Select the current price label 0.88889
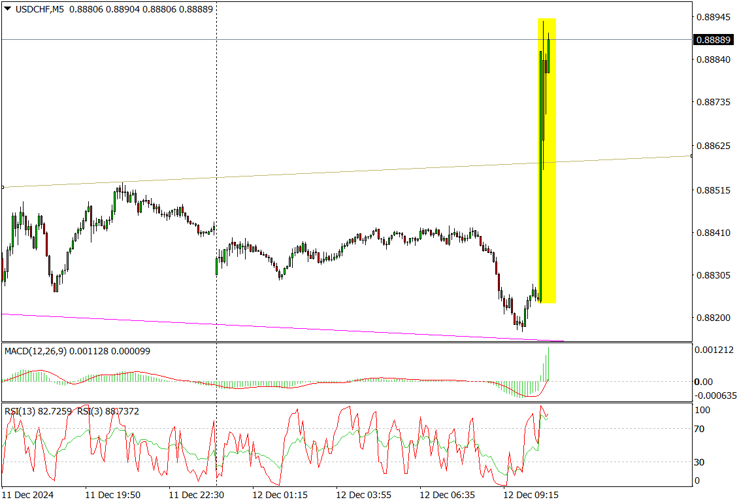 pyautogui.click(x=714, y=40)
